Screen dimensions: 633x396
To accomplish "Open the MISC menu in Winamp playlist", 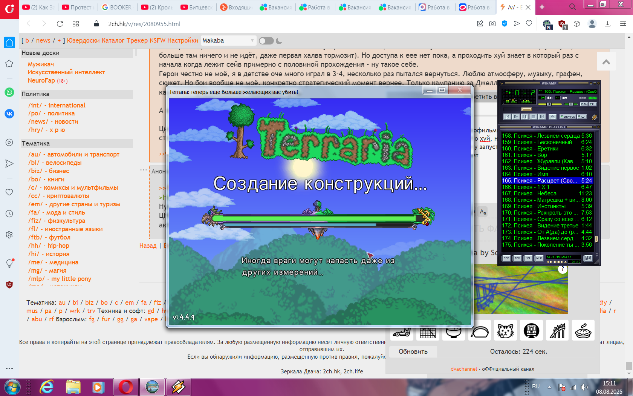I will tap(539, 258).
